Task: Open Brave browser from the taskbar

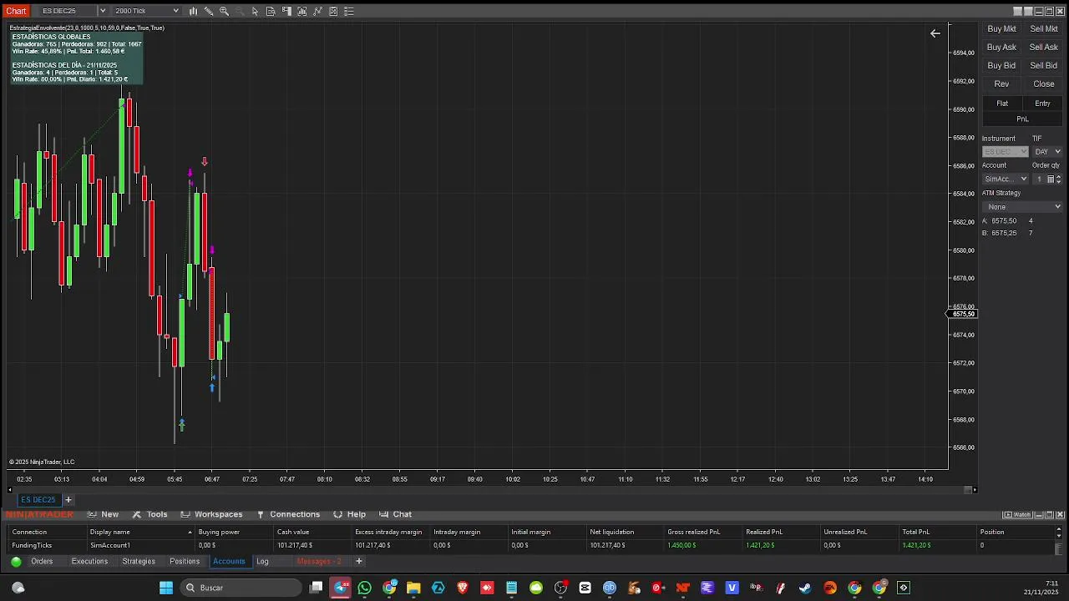Action: click(463, 588)
